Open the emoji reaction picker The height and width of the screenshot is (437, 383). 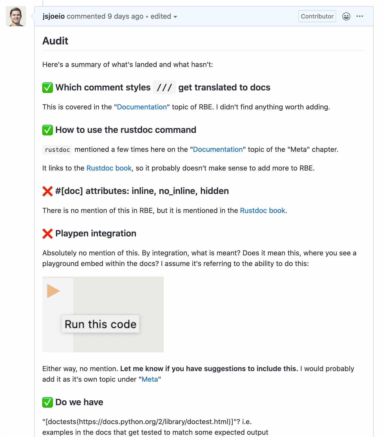click(x=346, y=16)
